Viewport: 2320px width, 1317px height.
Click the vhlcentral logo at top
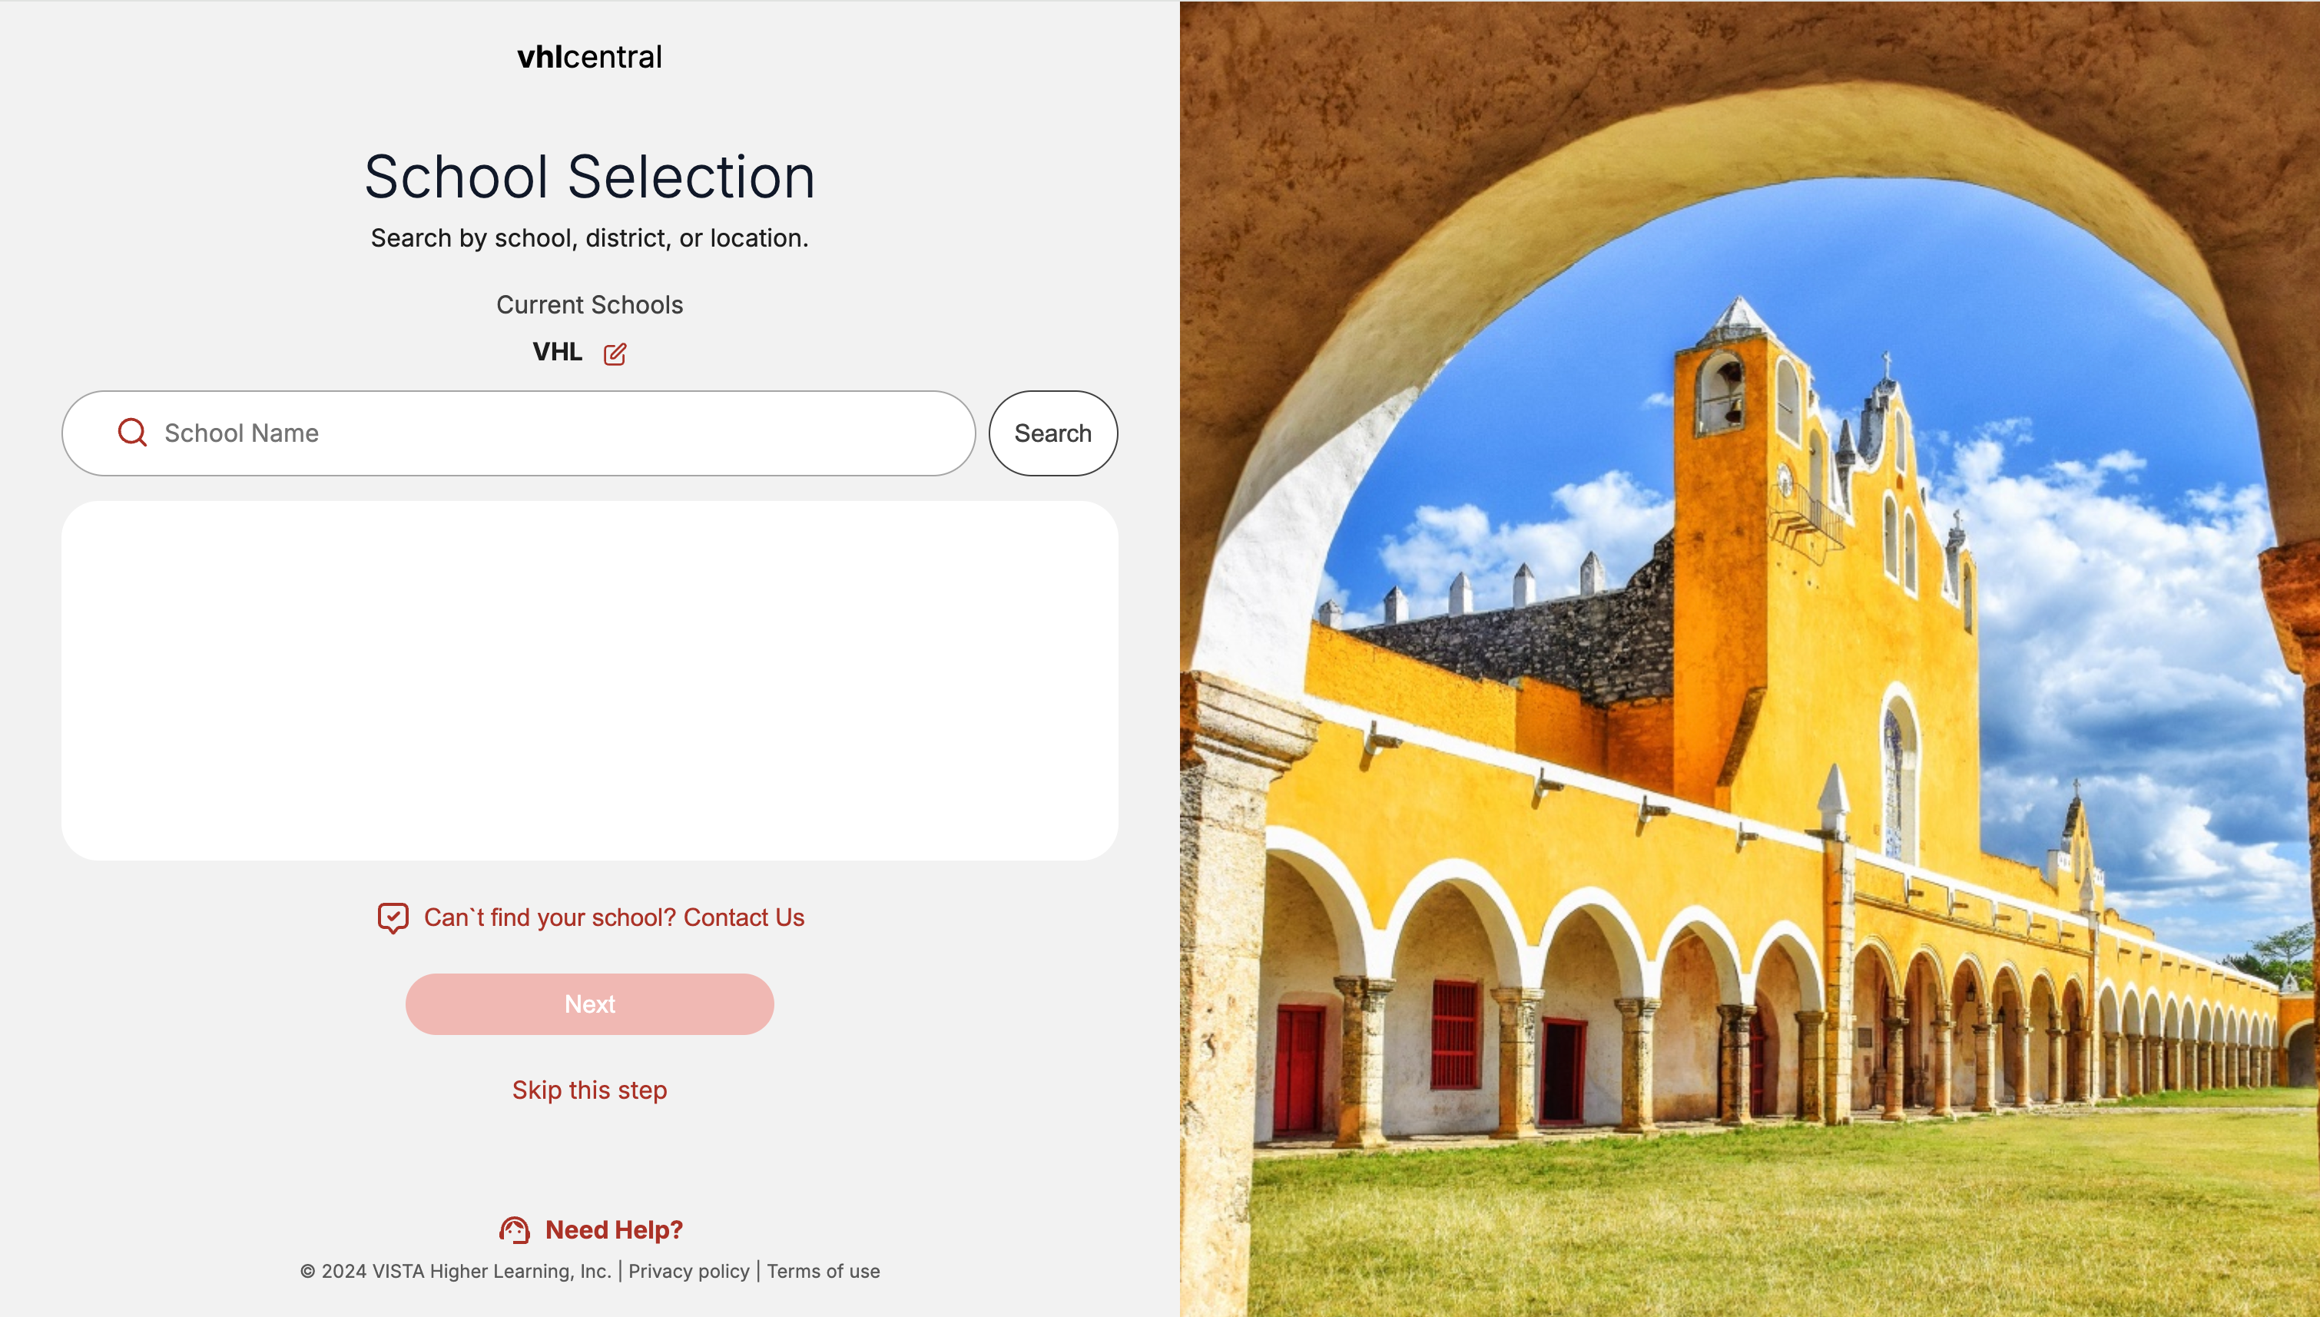589,57
